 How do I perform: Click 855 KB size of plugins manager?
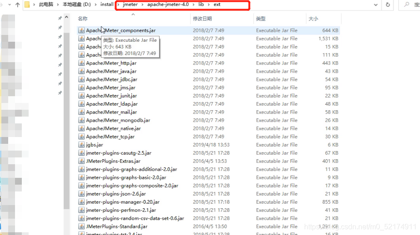pos(330,202)
